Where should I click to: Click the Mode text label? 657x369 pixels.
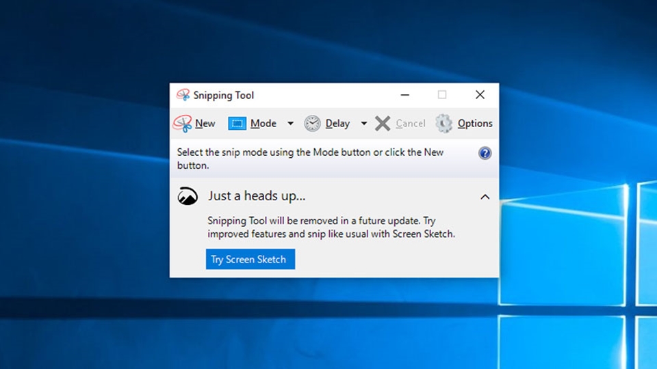(263, 124)
